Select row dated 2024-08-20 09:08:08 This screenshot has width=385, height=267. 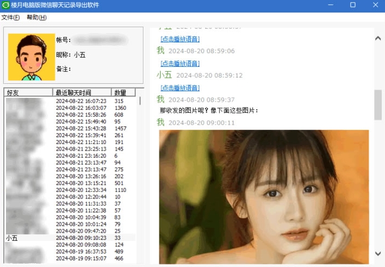[70, 245]
